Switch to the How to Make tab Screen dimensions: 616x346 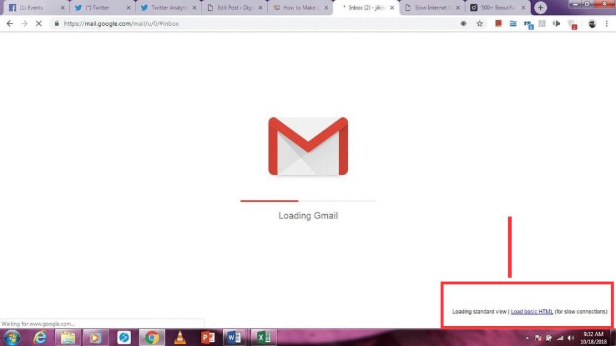(300, 7)
